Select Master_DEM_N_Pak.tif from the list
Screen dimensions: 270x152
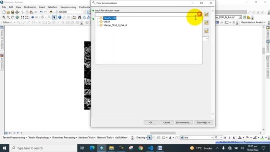click(x=115, y=25)
